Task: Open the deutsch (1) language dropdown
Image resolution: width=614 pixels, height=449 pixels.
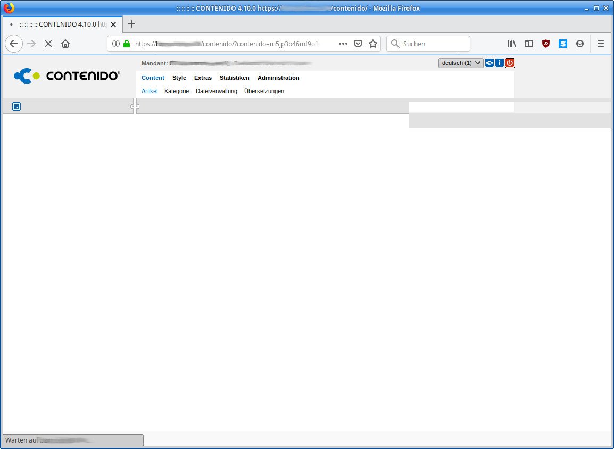Action: [x=461, y=63]
